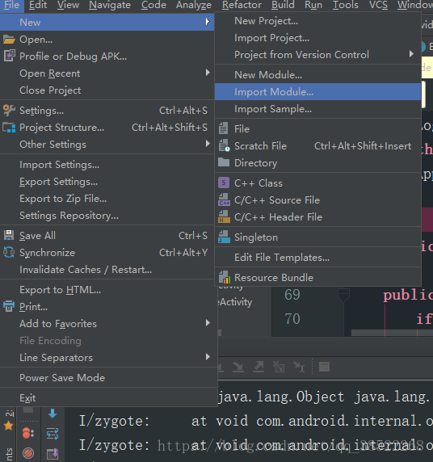Open the Build menu
This screenshot has width=433, height=462.
283,5
